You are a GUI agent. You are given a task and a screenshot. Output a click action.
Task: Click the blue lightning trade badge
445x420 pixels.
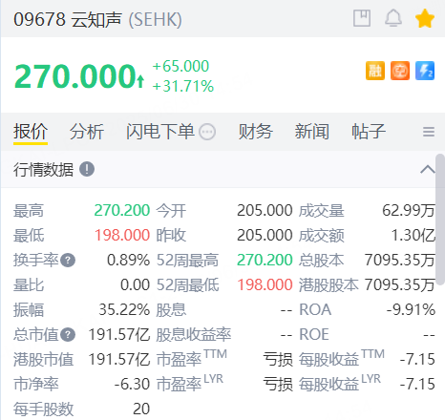tap(425, 71)
